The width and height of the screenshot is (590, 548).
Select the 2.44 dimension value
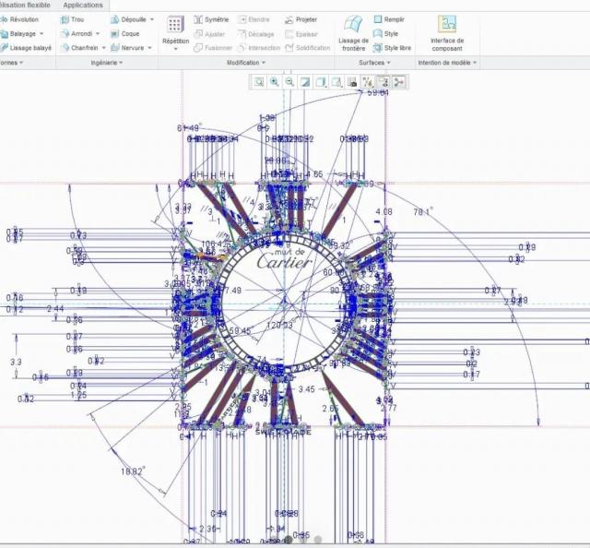click(55, 309)
